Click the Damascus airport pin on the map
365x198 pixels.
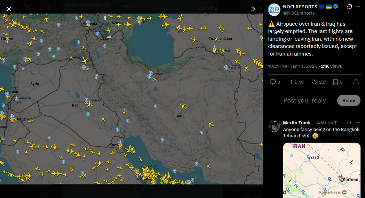(16, 99)
